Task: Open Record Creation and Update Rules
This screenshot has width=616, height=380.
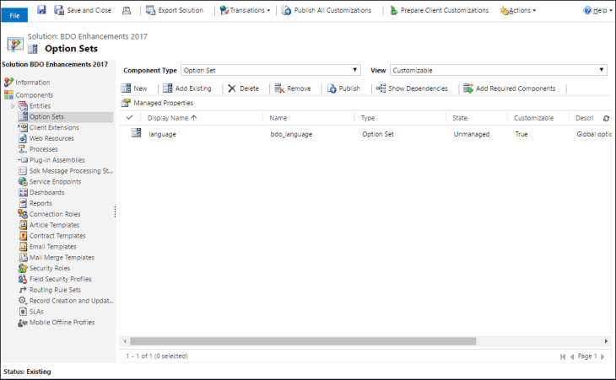Action: pyautogui.click(x=66, y=301)
